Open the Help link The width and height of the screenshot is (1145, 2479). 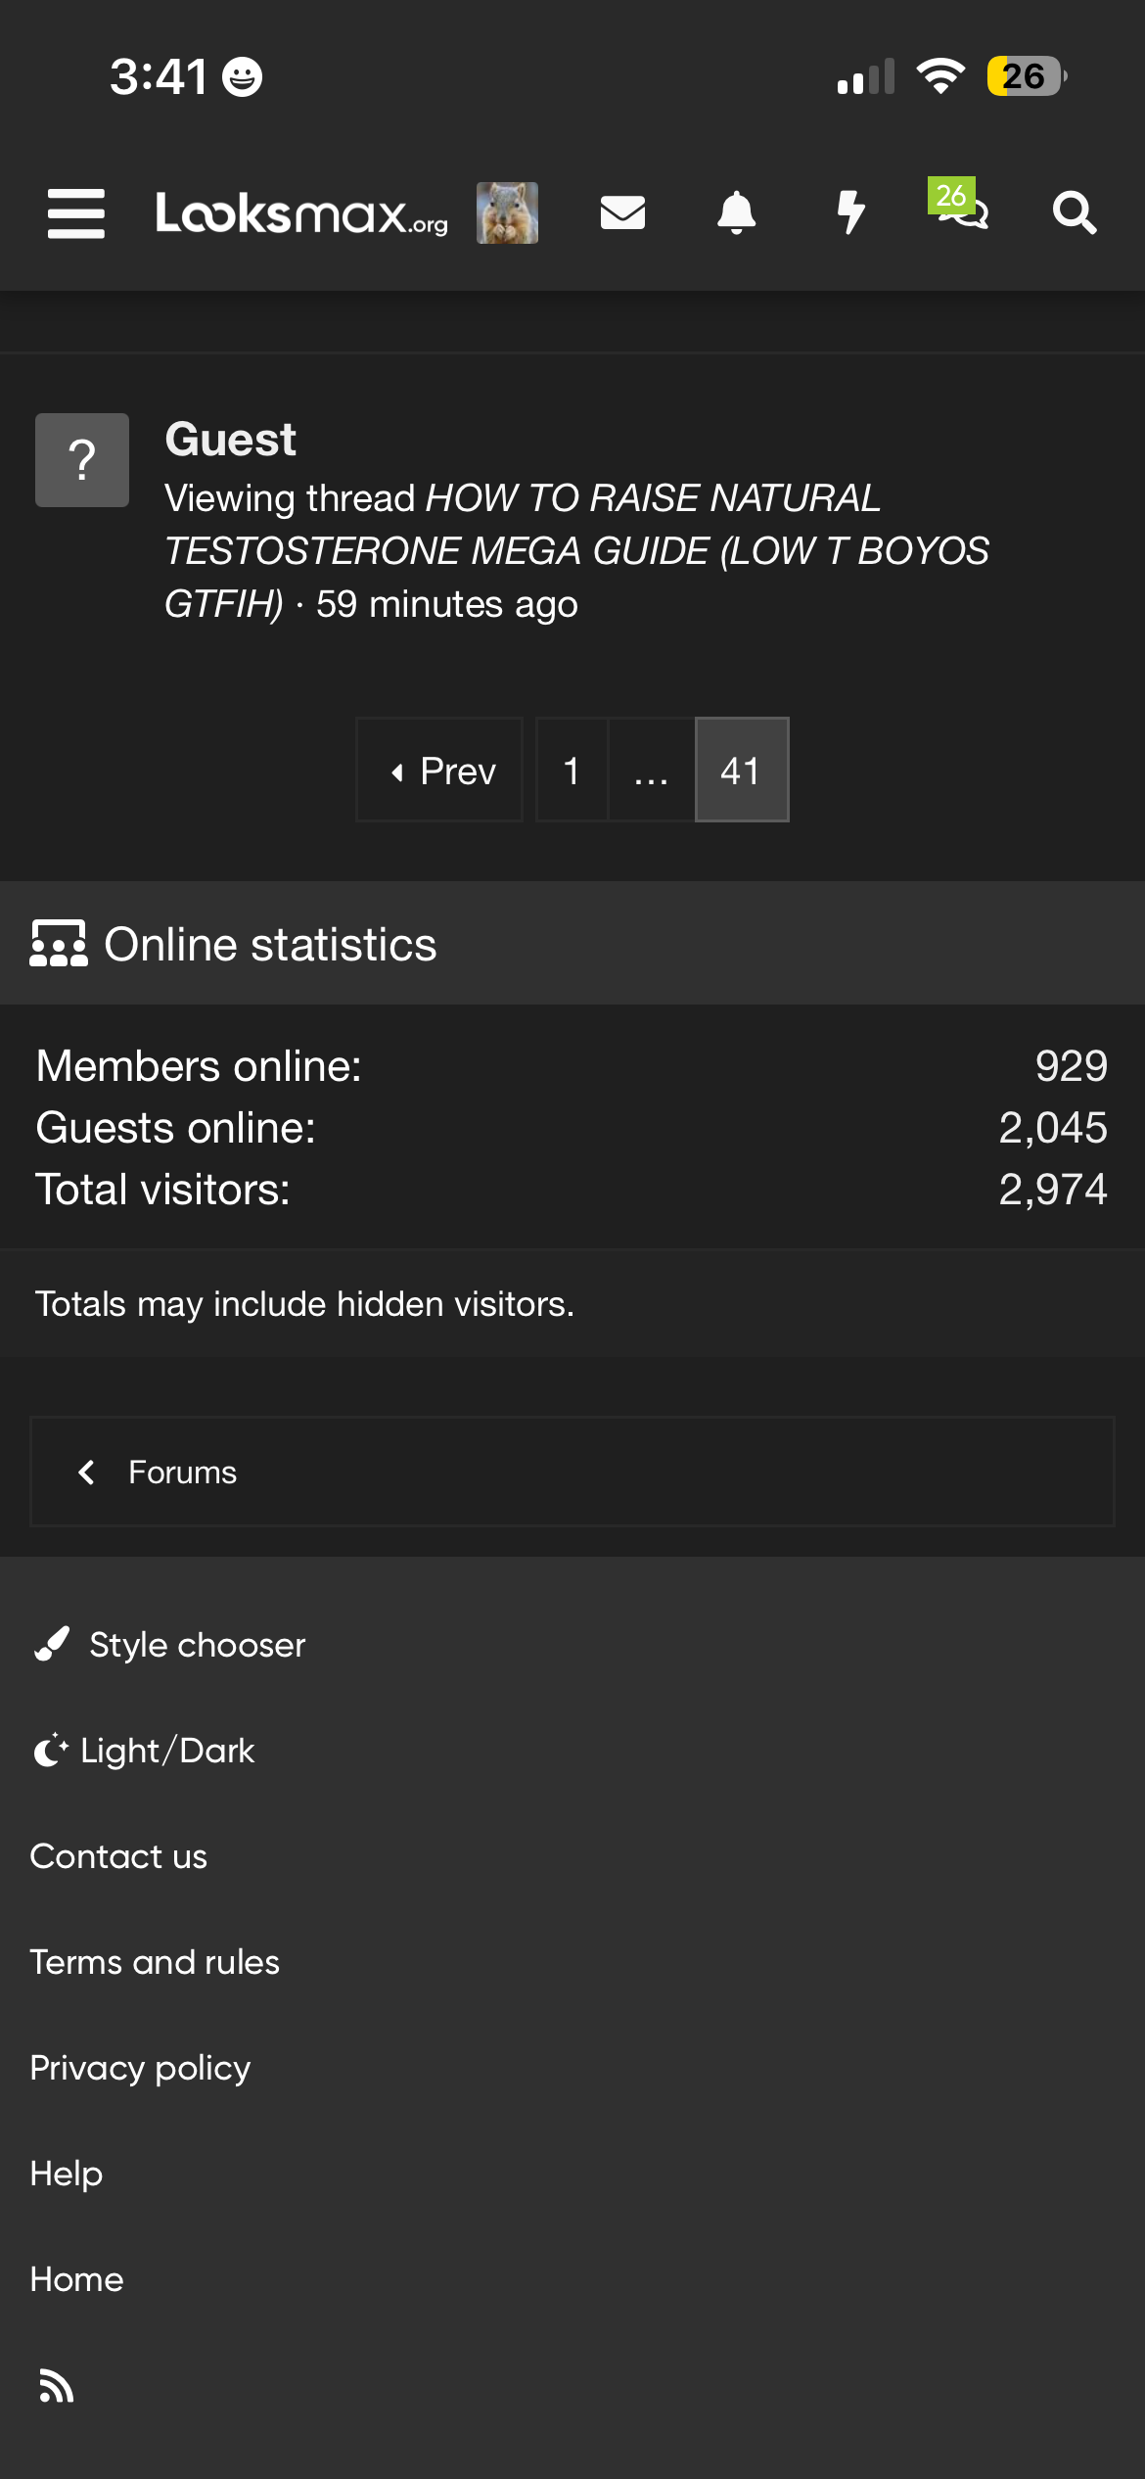tap(67, 2174)
